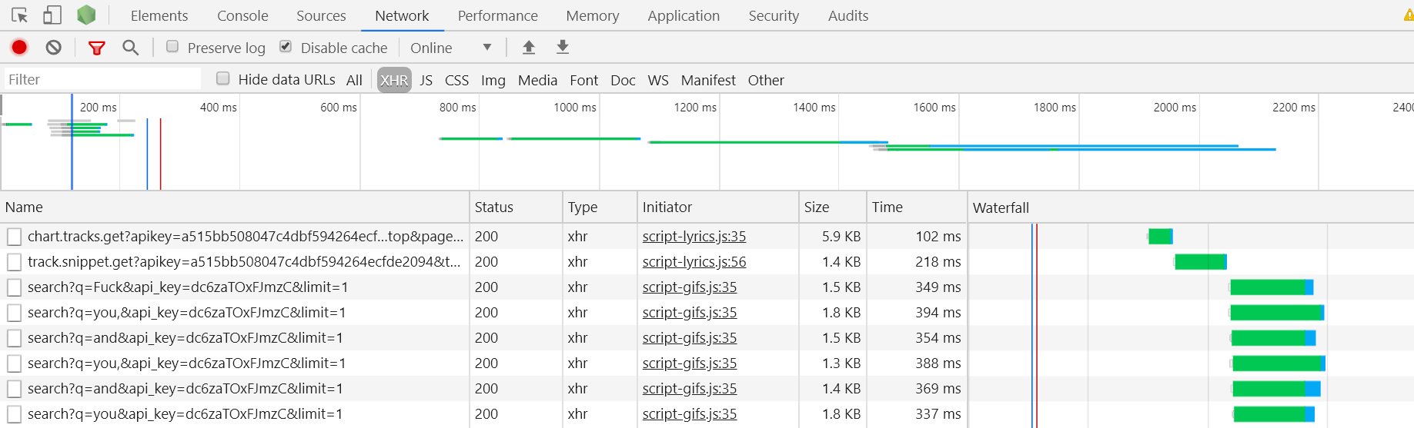Image resolution: width=1414 pixels, height=428 pixels.
Task: Switch to the Console tab
Action: point(242,15)
